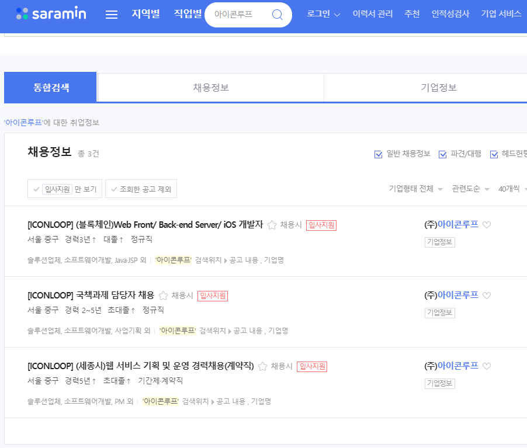The width and height of the screenshot is (527, 448).
Task: Open 40개씩 page size dropdown
Action: point(512,189)
